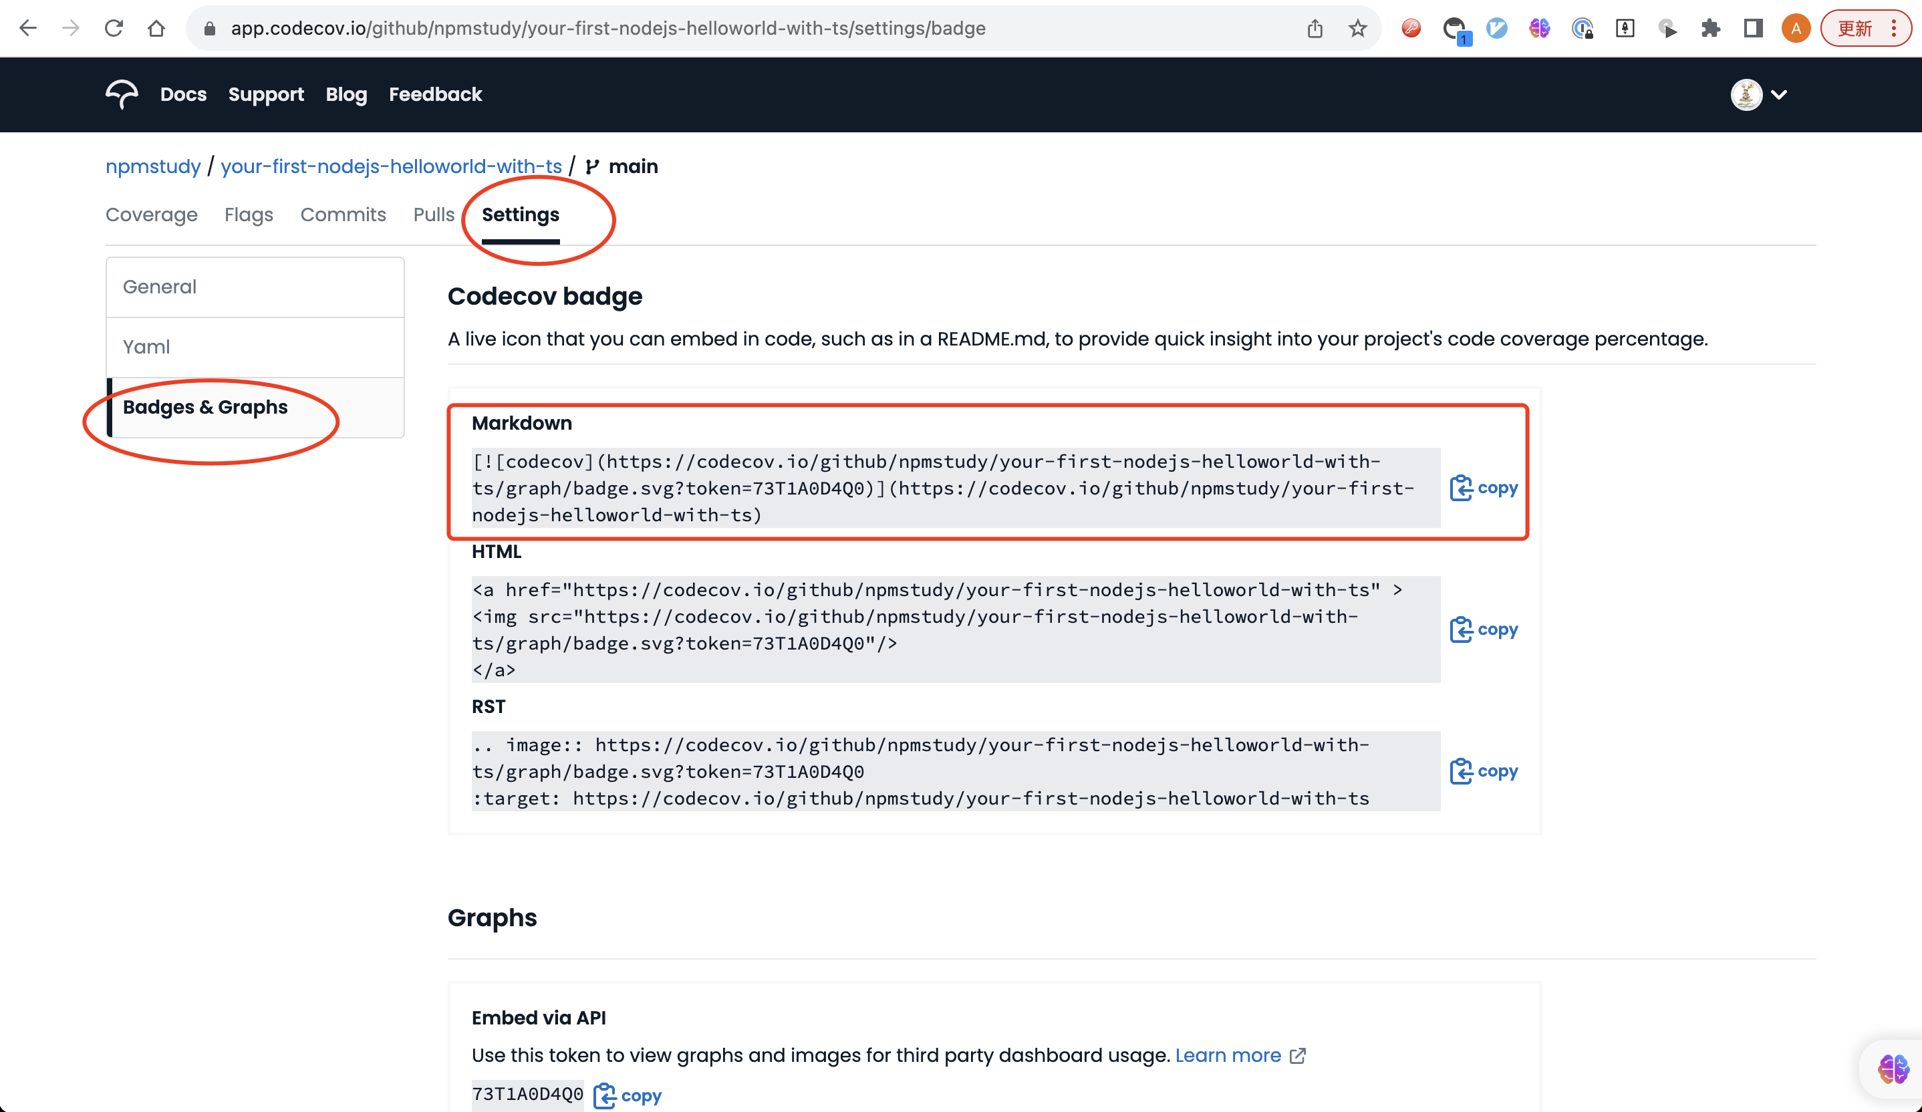Click the main branch label
The image size is (1922, 1112).
(632, 166)
